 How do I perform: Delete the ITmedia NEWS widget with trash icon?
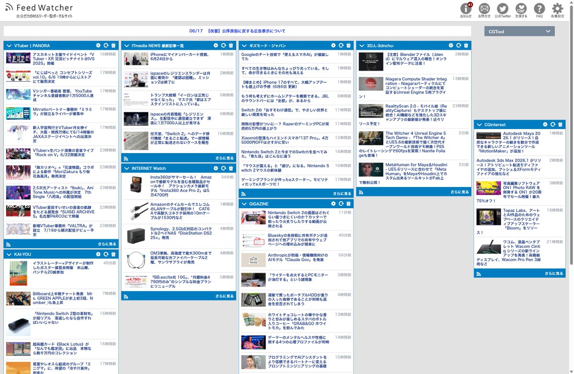[x=231, y=45]
